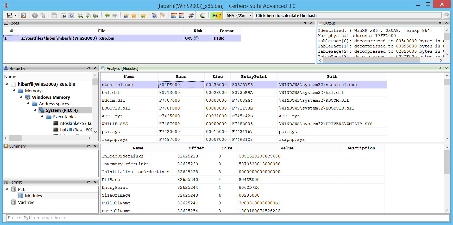Click the save-window floppy toolbar icon
The image size is (453, 225).
[x=64, y=15]
